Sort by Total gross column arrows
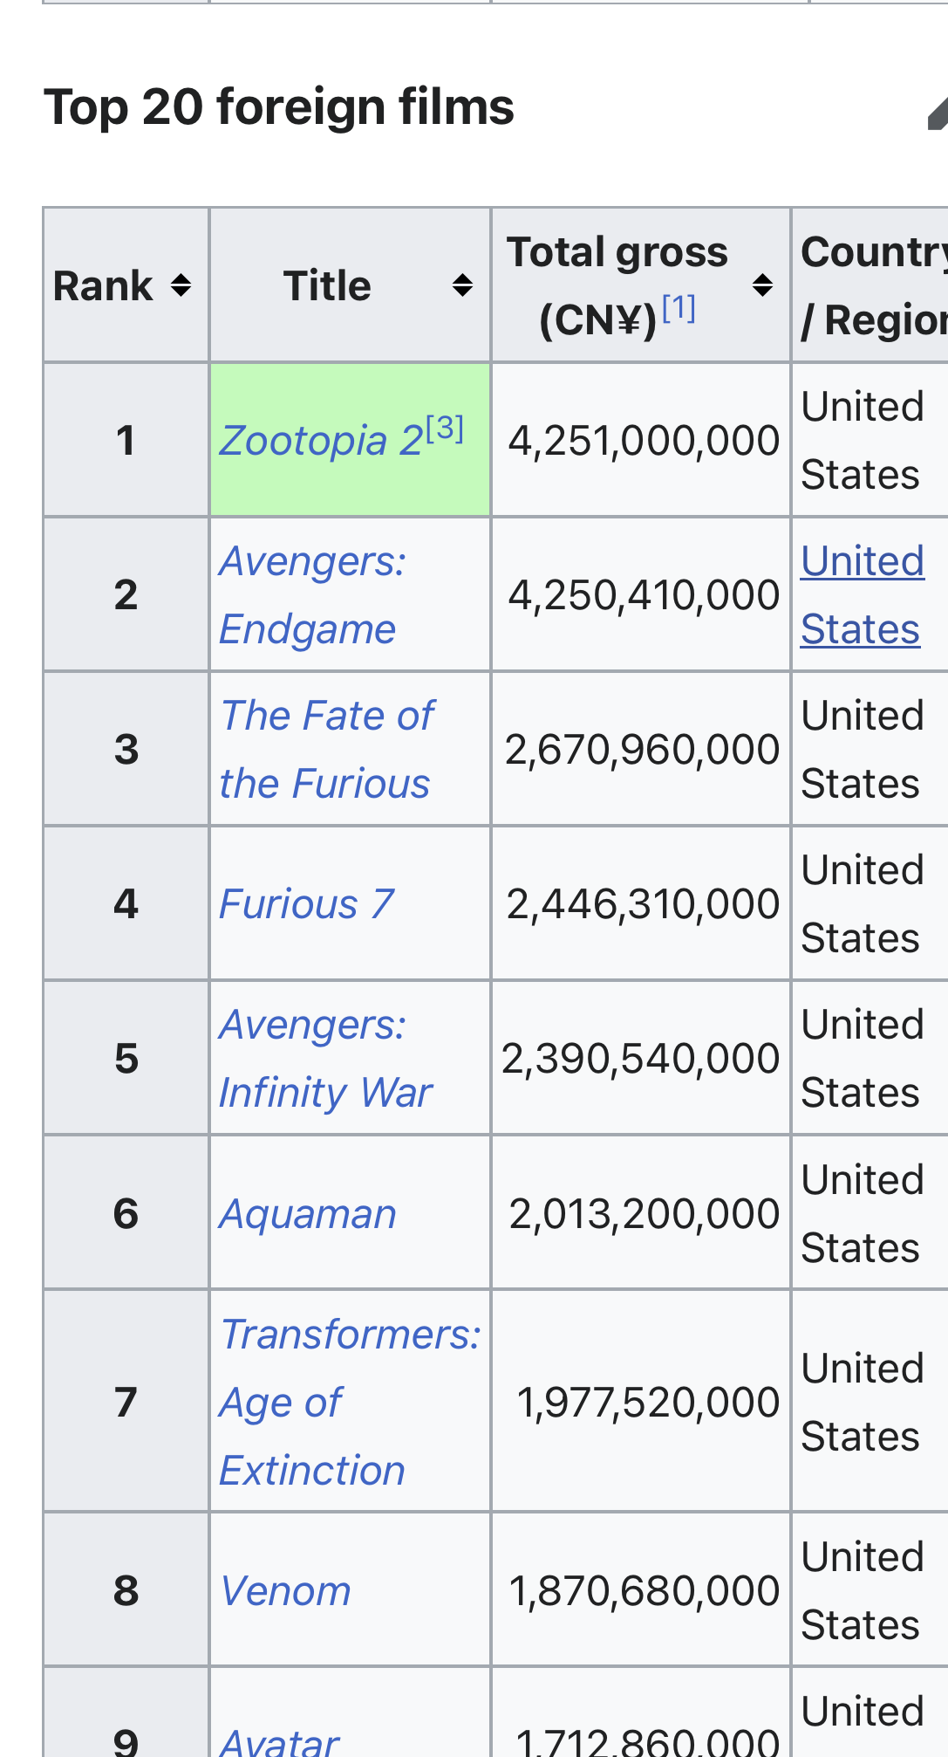This screenshot has width=948, height=1757. (x=762, y=285)
